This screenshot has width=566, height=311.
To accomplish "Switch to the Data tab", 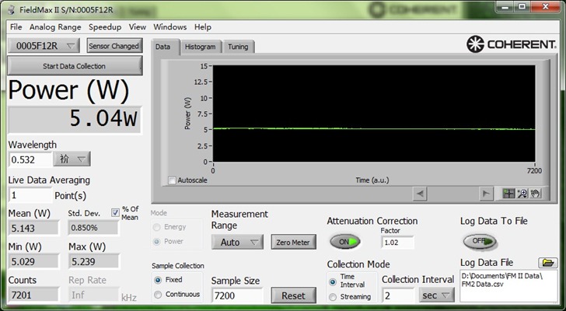I will pos(165,47).
